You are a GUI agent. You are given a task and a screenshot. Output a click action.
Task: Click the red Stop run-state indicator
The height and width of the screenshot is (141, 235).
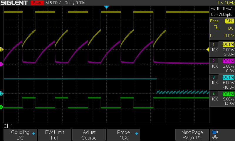coord(37,3)
